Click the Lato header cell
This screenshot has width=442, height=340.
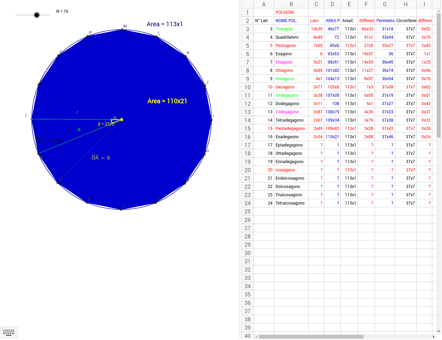pos(316,21)
